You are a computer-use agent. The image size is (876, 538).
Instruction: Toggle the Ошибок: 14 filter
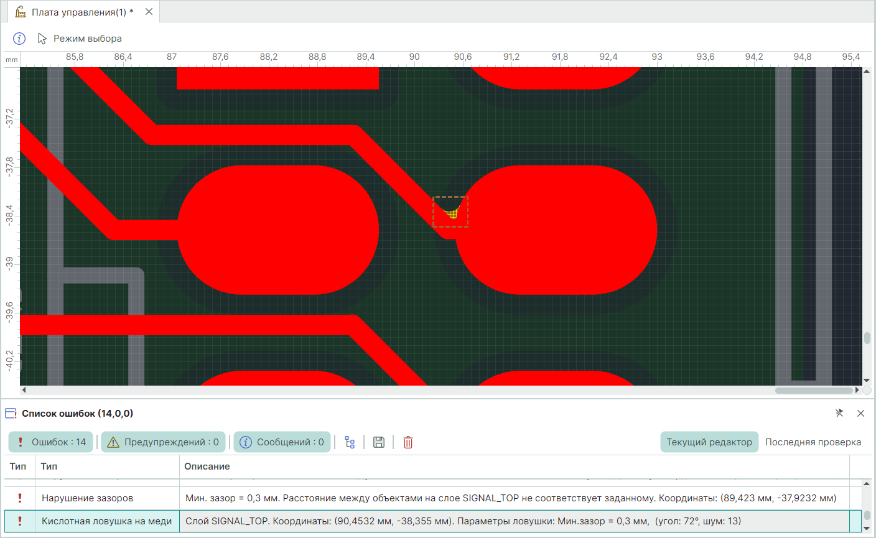tap(51, 442)
